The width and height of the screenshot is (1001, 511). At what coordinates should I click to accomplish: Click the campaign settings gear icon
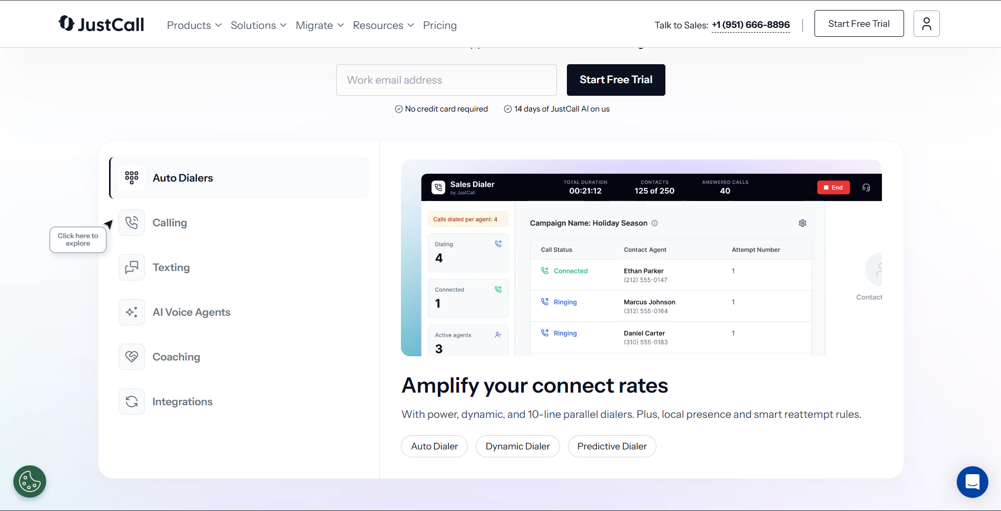click(x=802, y=223)
